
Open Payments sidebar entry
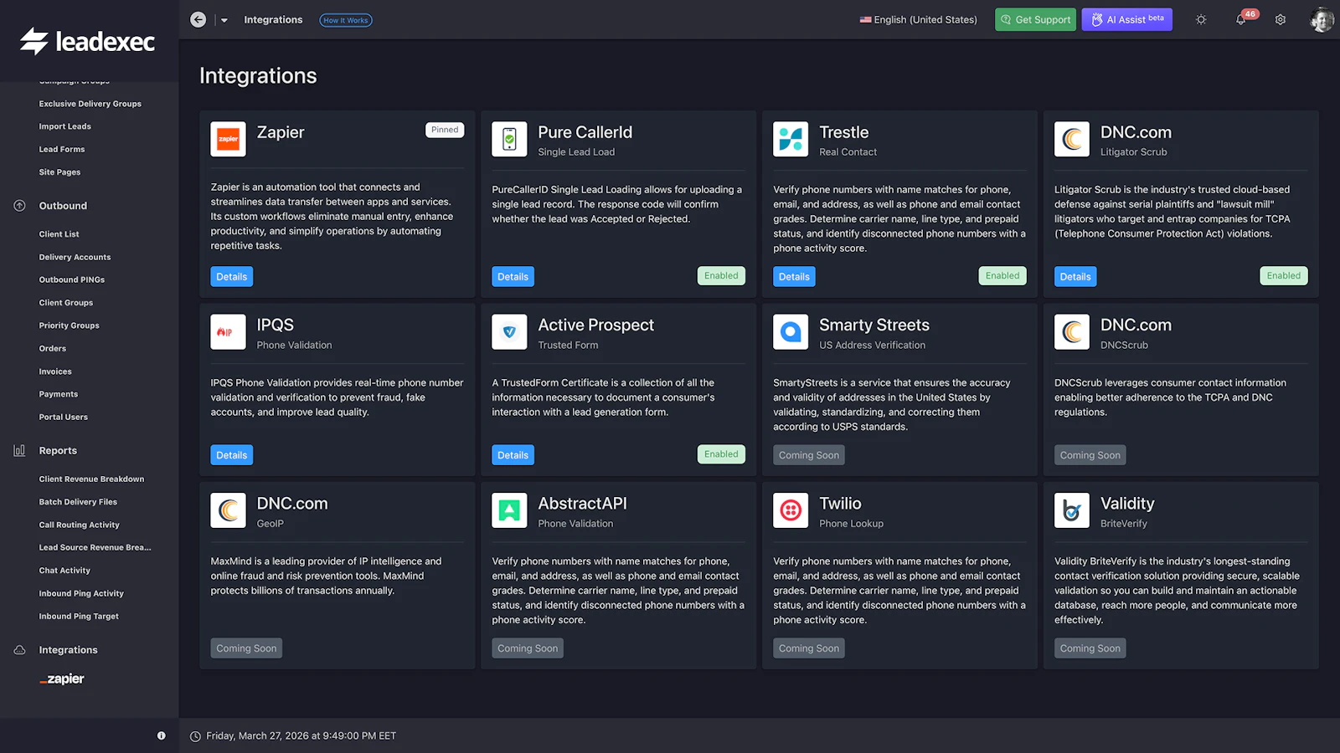(x=58, y=394)
